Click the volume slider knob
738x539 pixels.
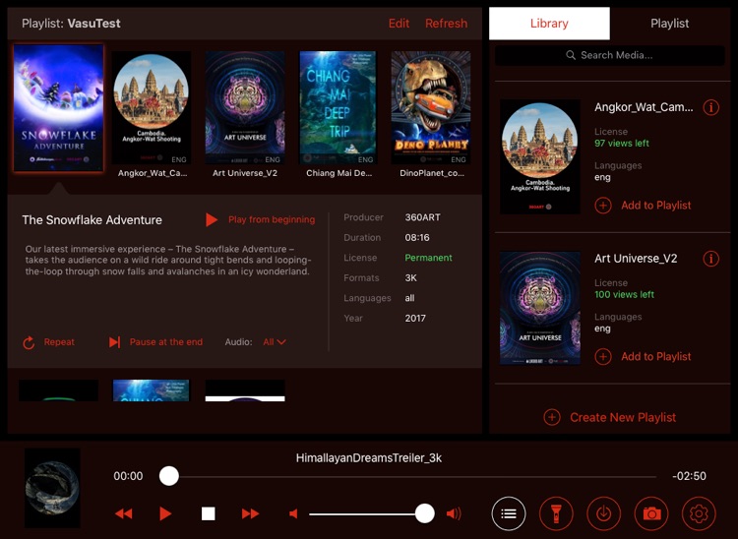pyautogui.click(x=424, y=513)
